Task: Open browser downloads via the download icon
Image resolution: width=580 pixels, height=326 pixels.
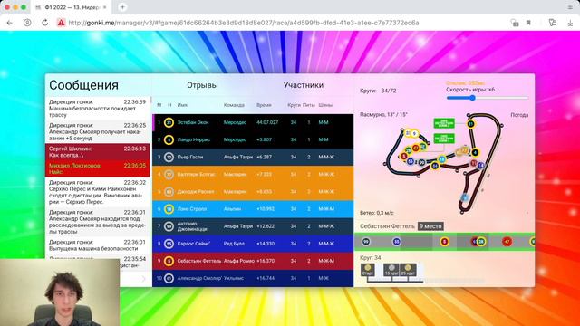Action: tap(570, 23)
